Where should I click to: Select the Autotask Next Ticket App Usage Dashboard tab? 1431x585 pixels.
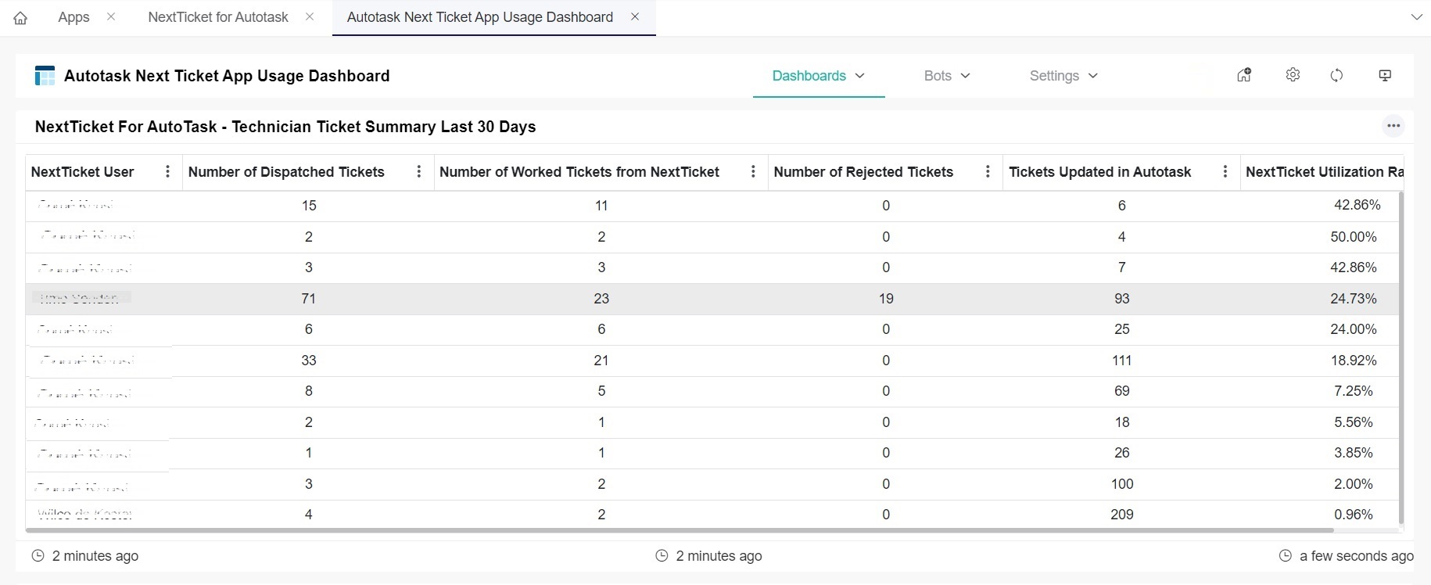pos(479,17)
